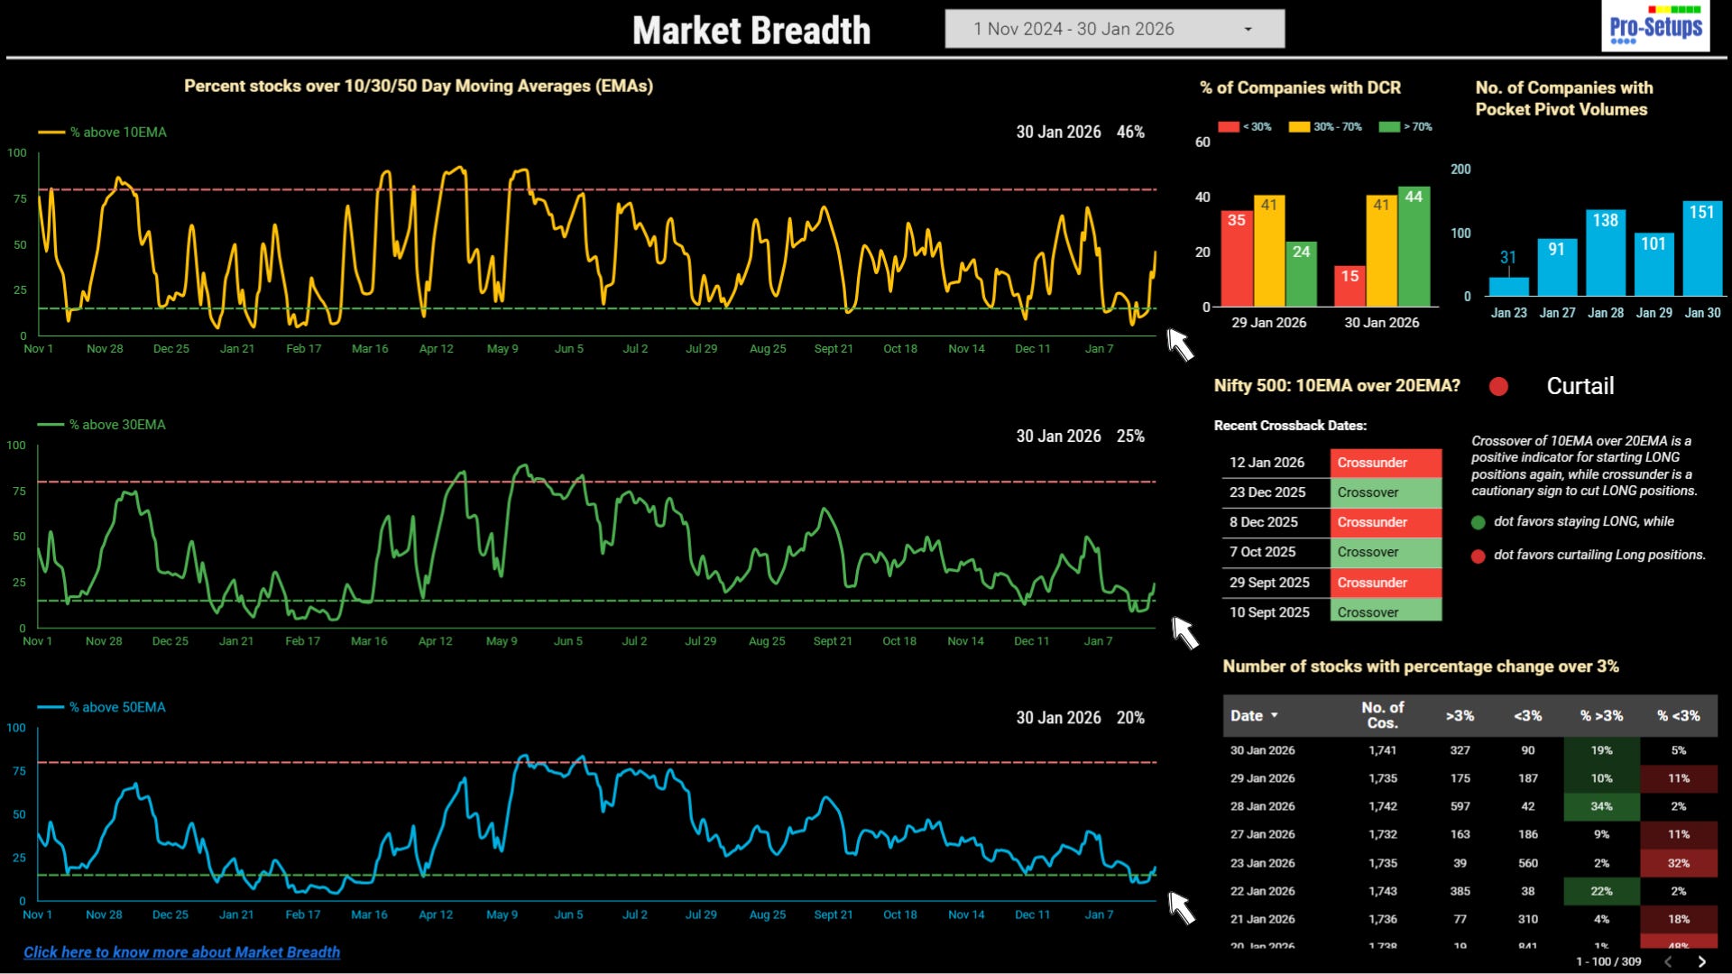Select the Jan 30 pocket pivot bar
The height and width of the screenshot is (974, 1732).
click(1702, 249)
